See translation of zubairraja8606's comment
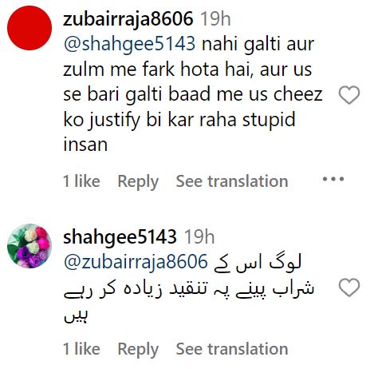Viewport: 374px width, 369px height. pos(232,181)
